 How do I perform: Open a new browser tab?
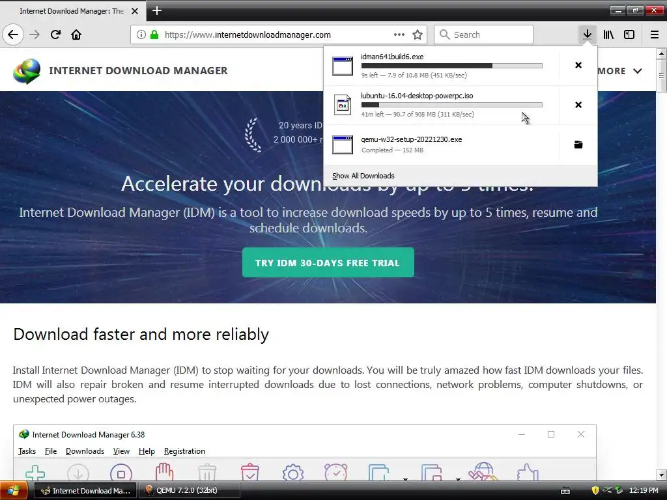pyautogui.click(x=156, y=10)
